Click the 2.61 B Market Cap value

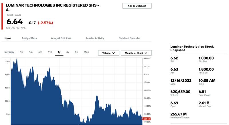click(204, 103)
